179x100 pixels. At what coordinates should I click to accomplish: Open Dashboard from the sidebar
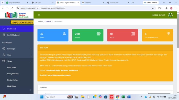pos(17,29)
